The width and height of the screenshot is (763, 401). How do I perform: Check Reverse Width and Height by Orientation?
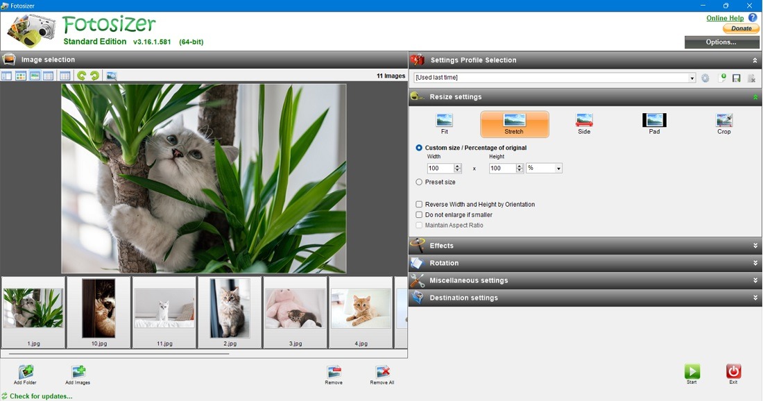coord(419,204)
